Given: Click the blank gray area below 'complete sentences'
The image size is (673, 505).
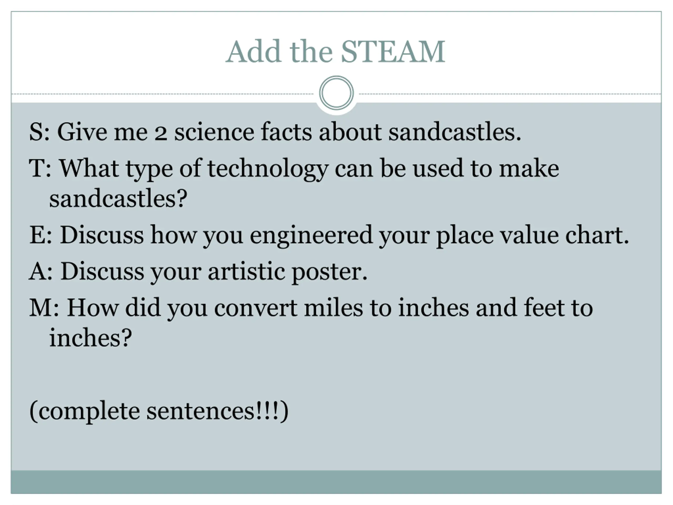Looking at the screenshot, I should [x=336, y=447].
